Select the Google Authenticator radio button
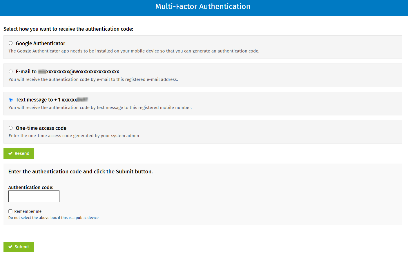The height and width of the screenshot is (254, 408). 11,43
